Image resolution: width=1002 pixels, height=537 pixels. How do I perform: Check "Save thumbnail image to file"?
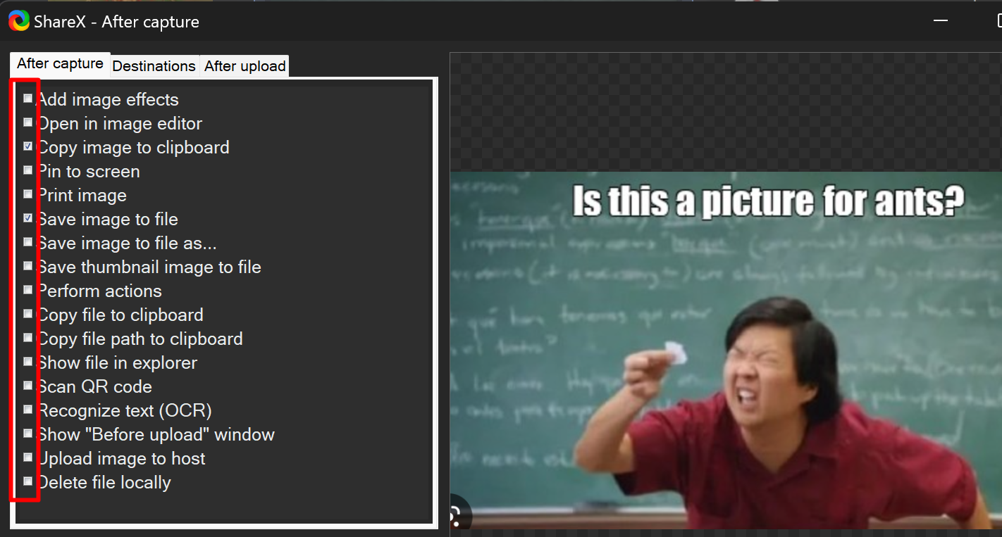(x=27, y=265)
